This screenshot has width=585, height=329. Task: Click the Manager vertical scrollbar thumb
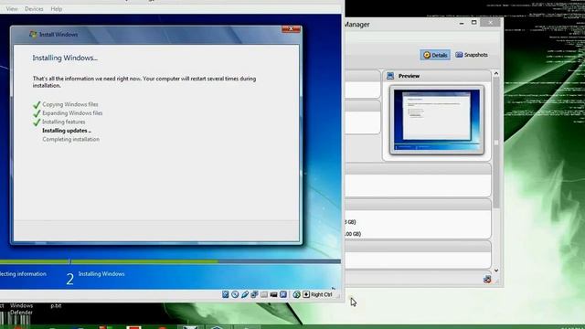pyautogui.click(x=496, y=143)
